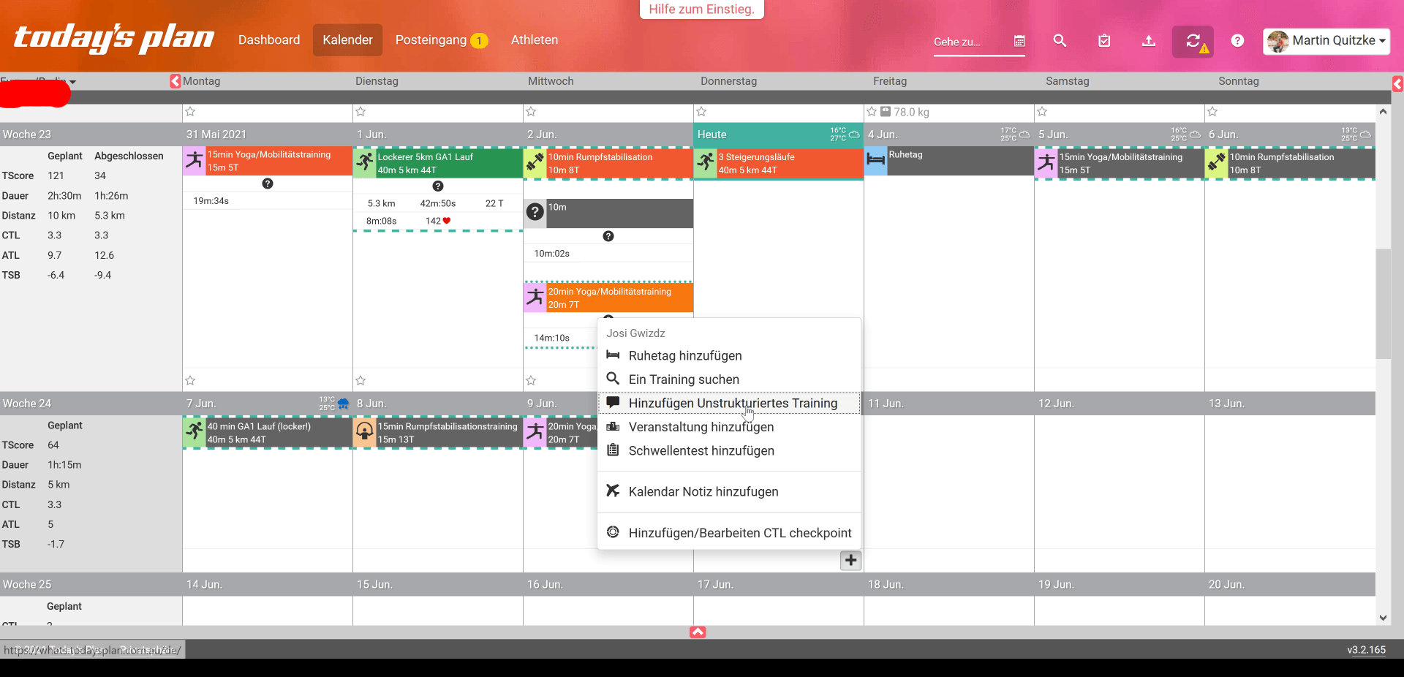
Task: Open the Martin Quitzke user dropdown
Action: pos(1326,41)
